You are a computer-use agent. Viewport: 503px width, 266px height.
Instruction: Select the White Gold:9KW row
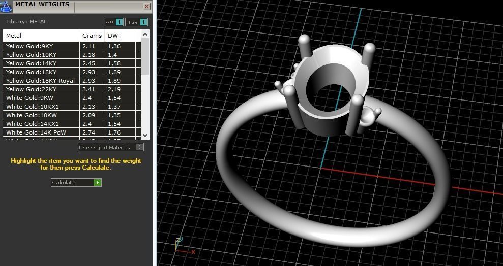pyautogui.click(x=72, y=98)
